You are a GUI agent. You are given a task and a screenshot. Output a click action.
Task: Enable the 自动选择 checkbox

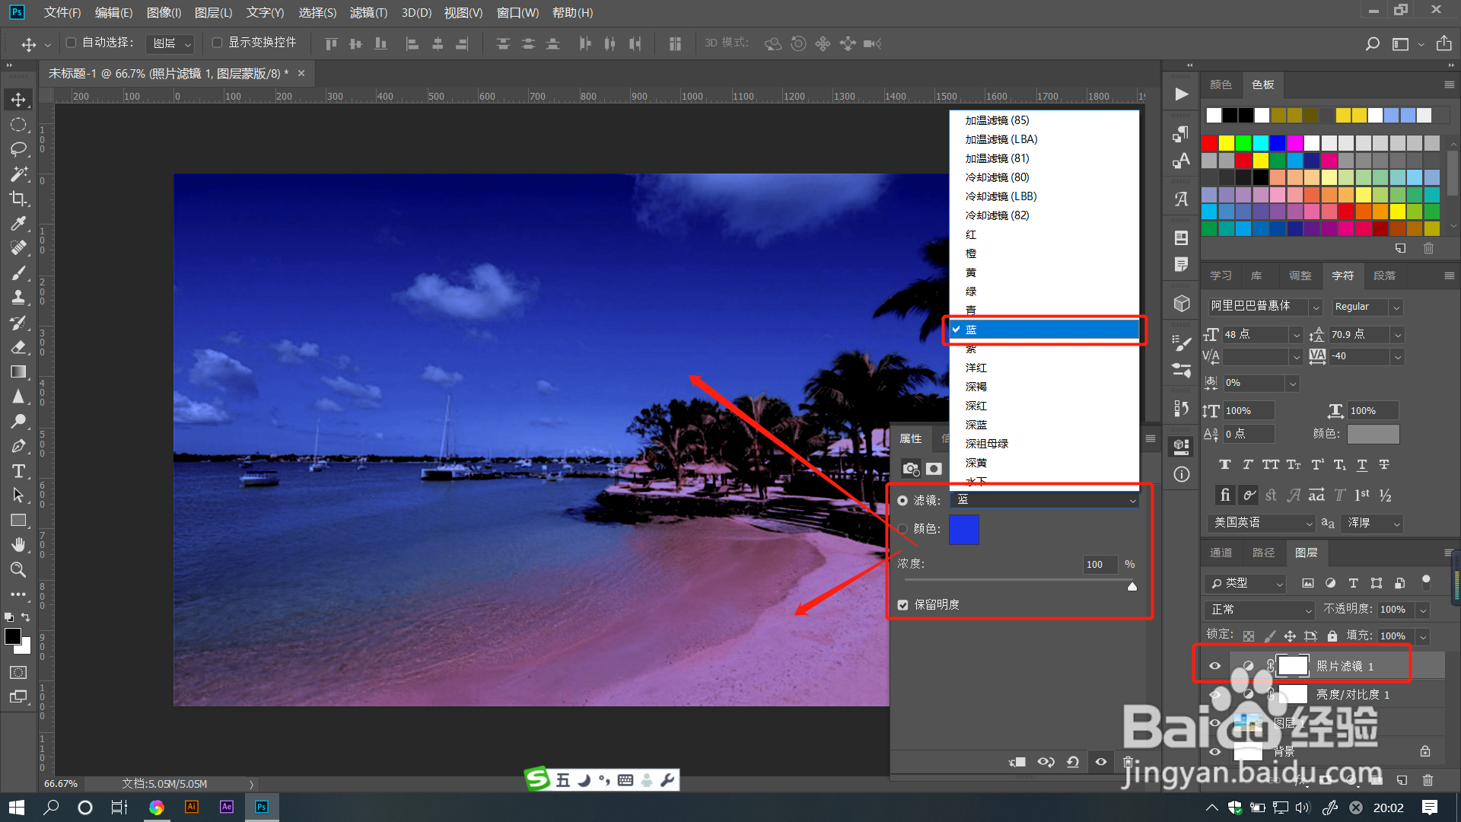72,43
